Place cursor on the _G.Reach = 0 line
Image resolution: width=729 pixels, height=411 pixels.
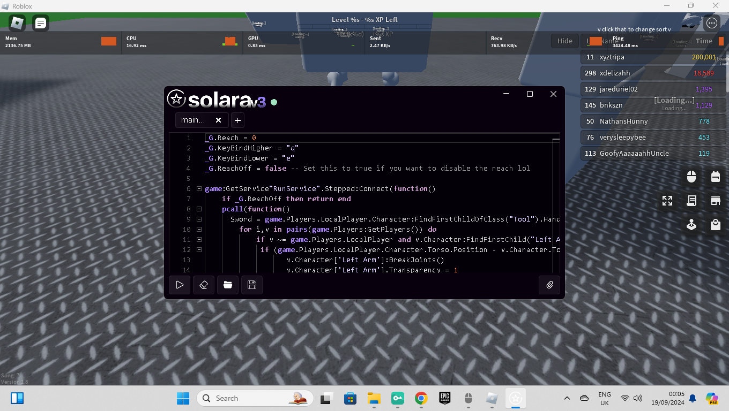tap(230, 138)
